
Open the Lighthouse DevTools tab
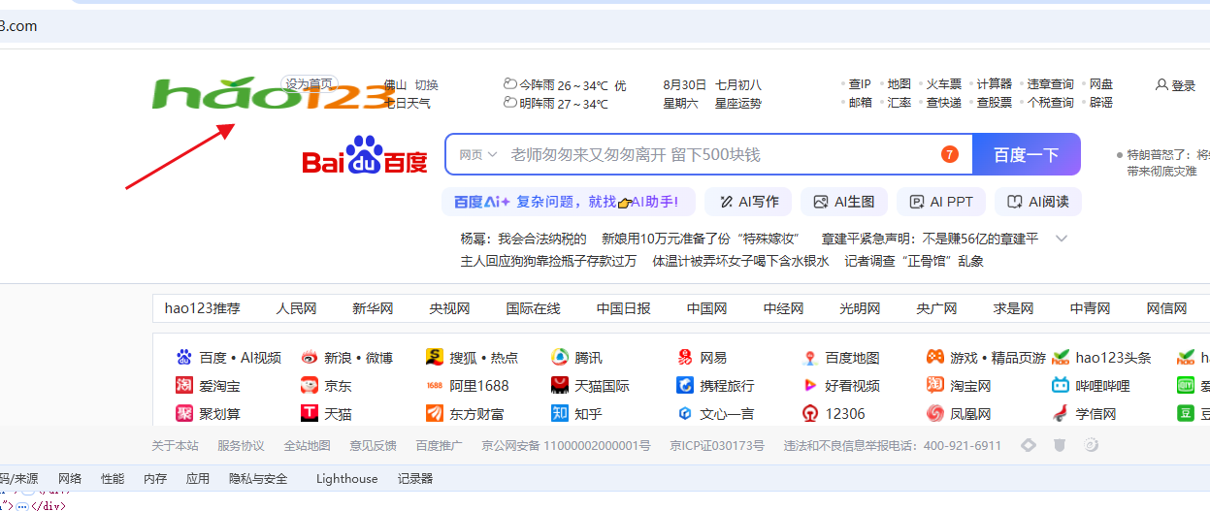(346, 479)
